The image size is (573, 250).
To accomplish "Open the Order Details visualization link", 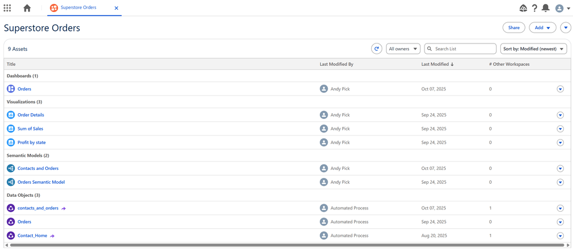I will [30, 115].
